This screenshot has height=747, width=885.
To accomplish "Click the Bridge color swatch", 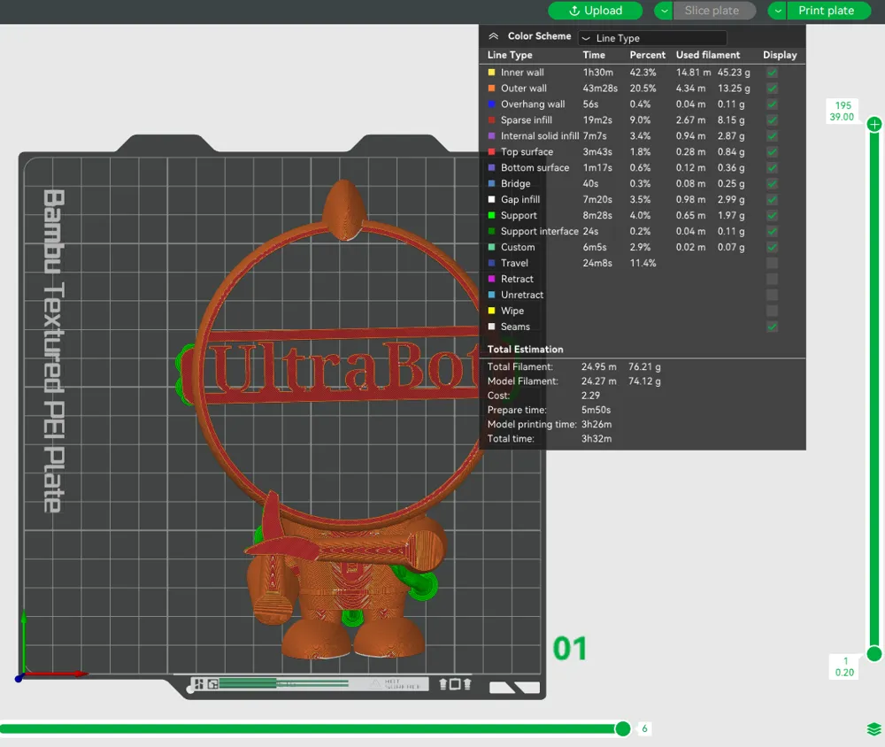I will [x=491, y=183].
